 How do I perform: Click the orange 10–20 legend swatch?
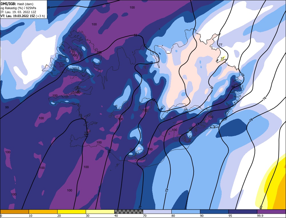click(43, 212)
